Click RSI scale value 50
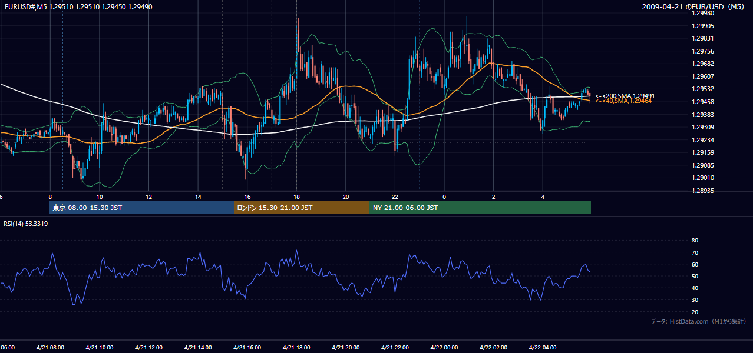The width and height of the screenshot is (753, 353). tap(695, 276)
